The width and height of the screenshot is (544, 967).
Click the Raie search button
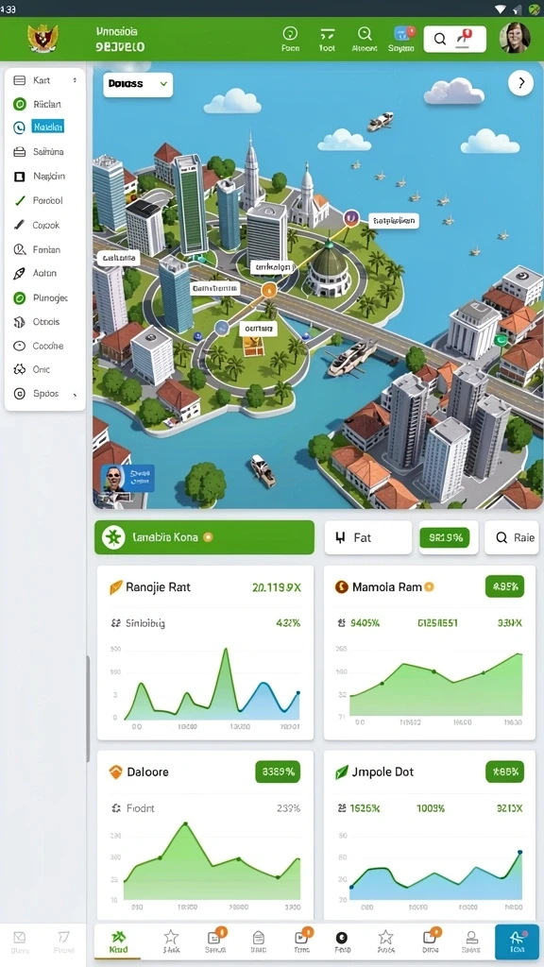pos(511,537)
